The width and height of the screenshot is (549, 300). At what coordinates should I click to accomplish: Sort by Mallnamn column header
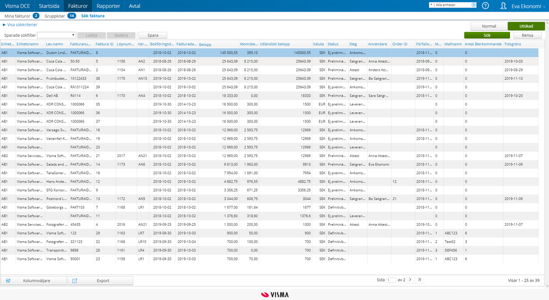[x=453, y=44]
